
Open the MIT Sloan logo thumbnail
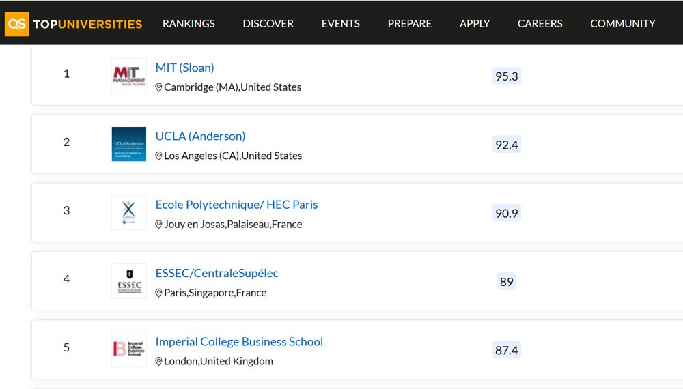(129, 76)
